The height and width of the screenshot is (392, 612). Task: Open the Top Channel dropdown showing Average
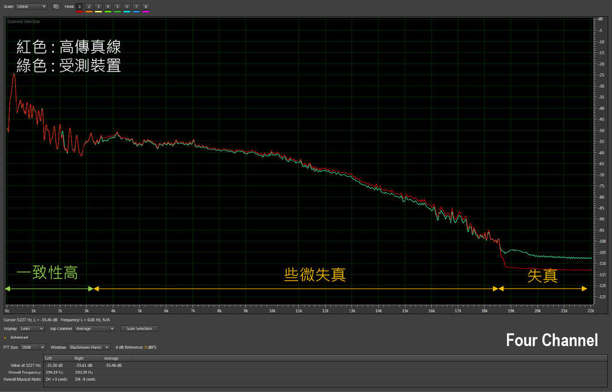(95, 329)
